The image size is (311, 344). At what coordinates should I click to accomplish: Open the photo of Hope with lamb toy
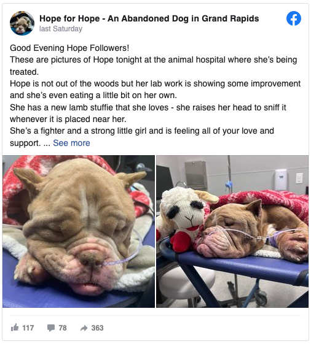pyautogui.click(x=232, y=231)
